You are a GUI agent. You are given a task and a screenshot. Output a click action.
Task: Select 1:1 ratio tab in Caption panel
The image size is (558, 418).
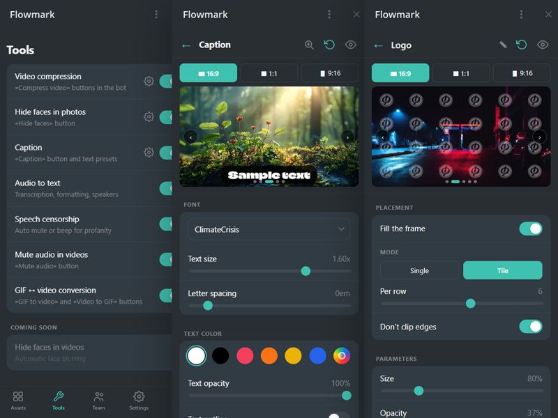click(269, 73)
